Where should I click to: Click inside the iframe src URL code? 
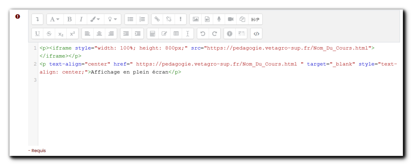[288, 48]
